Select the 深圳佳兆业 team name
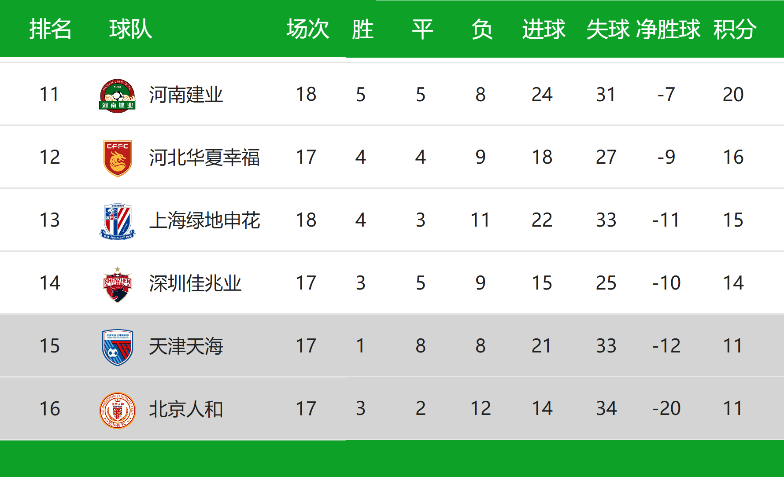The height and width of the screenshot is (477, 784). 195,283
